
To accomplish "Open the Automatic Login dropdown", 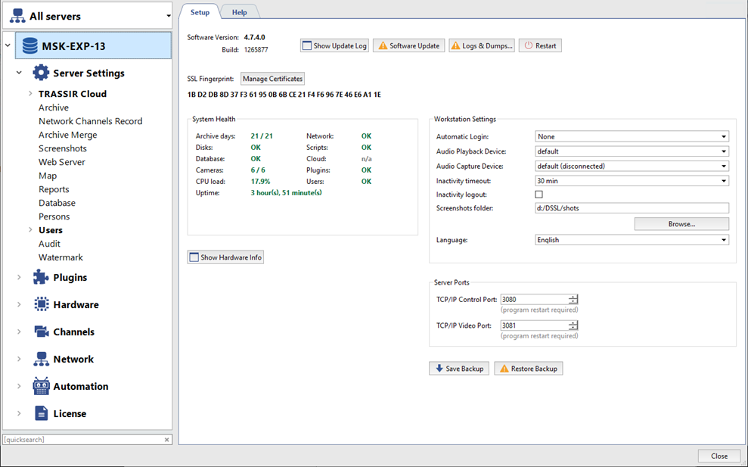I will pyautogui.click(x=632, y=137).
